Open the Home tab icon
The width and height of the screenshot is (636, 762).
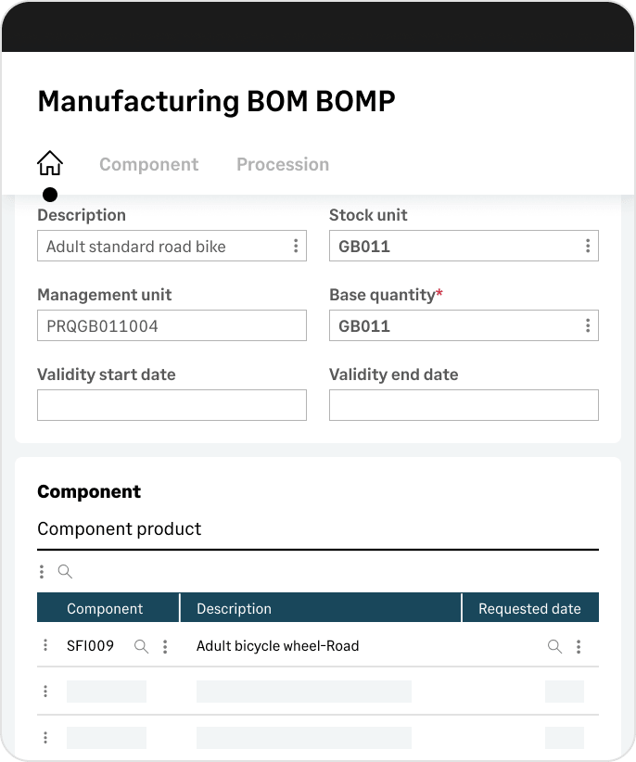click(x=50, y=163)
